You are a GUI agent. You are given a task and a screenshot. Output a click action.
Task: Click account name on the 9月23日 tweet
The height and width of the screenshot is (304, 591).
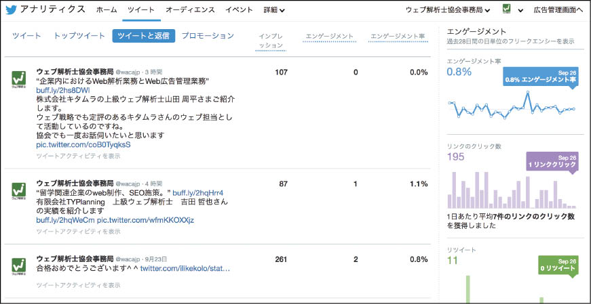pos(75,259)
